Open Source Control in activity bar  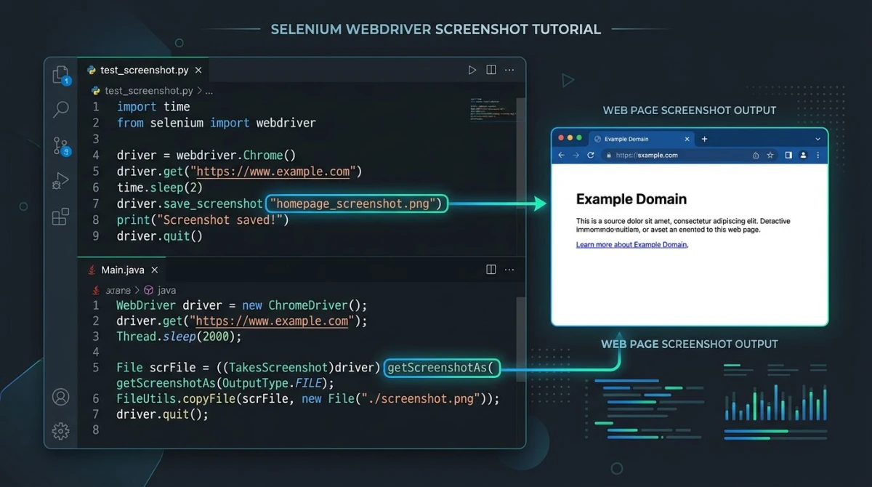[x=61, y=146]
